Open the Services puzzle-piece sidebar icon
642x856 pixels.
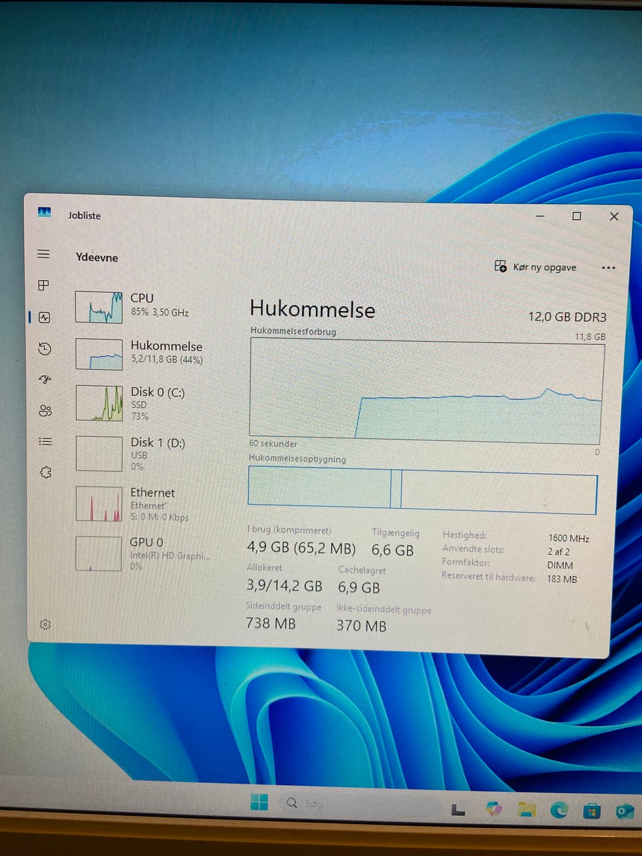[45, 472]
